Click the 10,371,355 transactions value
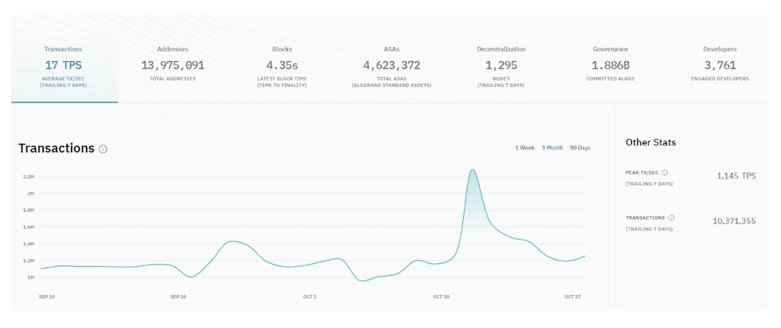The height and width of the screenshot is (328, 781). 734,221
